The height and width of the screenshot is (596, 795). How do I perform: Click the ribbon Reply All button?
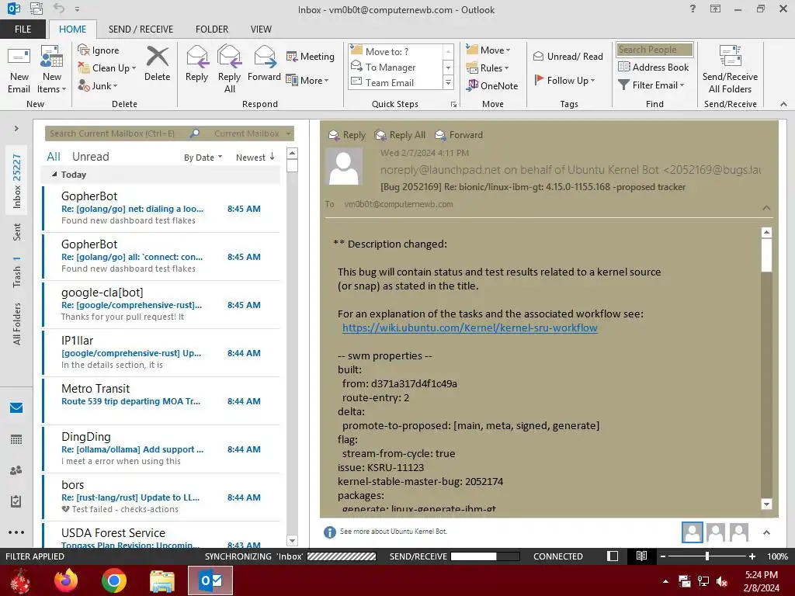229,69
